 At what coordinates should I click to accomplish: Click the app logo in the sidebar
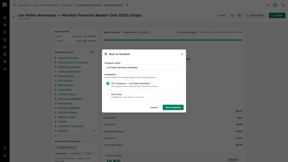(5, 4)
